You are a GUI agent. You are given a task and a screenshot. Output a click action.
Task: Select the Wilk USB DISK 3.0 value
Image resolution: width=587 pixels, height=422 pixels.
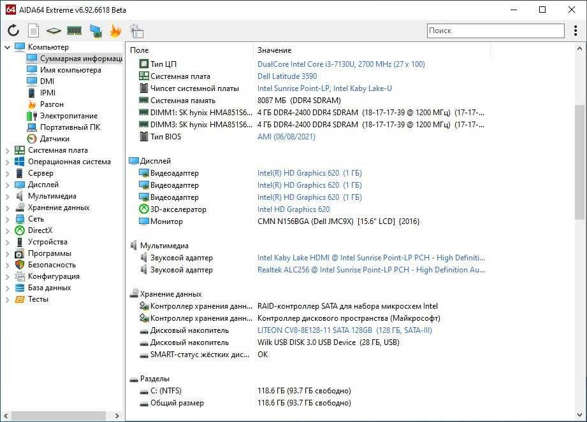point(328,342)
